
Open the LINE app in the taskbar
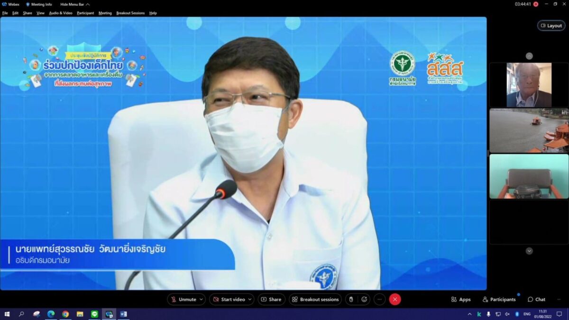94,314
